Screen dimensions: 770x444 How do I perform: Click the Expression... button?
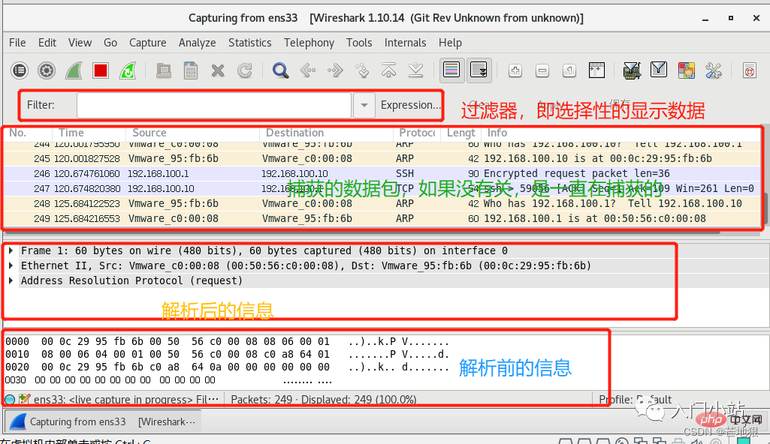(410, 105)
